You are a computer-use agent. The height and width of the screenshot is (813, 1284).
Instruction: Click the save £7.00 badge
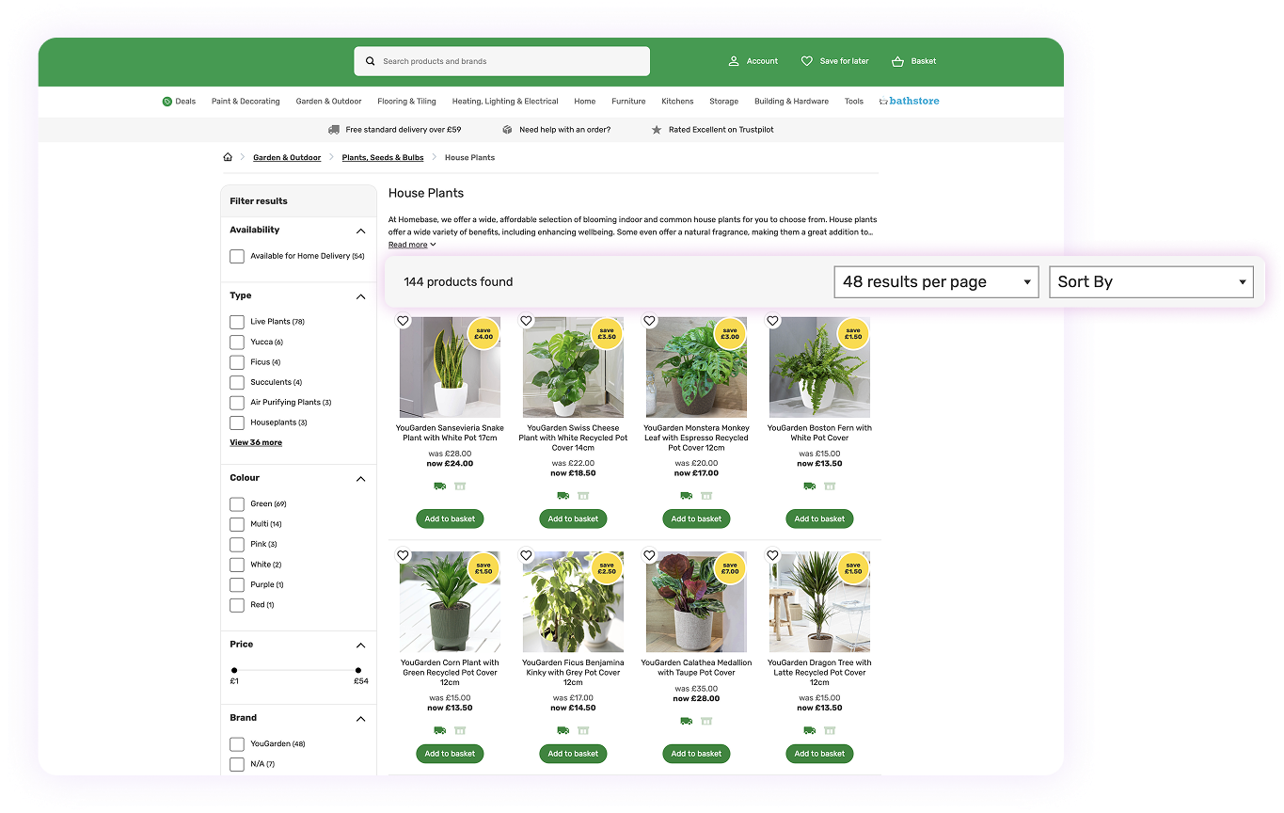[x=730, y=568]
